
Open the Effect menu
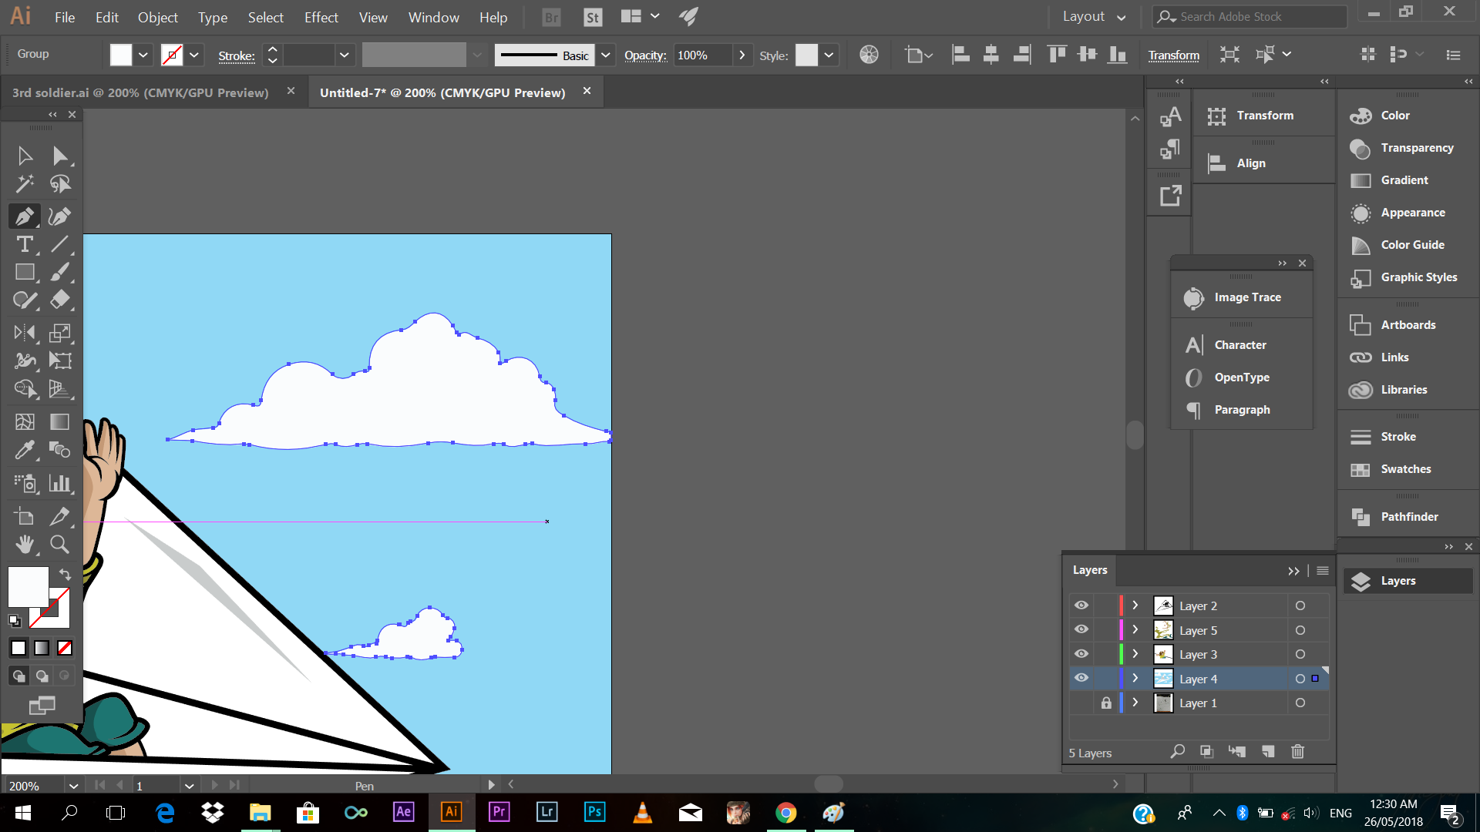[x=321, y=17]
